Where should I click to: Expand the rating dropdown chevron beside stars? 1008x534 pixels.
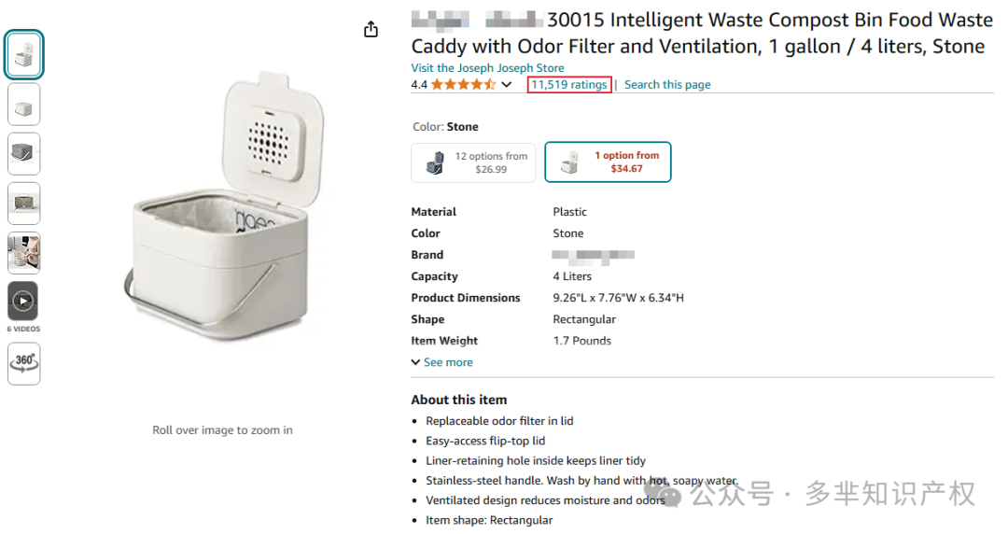pos(507,85)
